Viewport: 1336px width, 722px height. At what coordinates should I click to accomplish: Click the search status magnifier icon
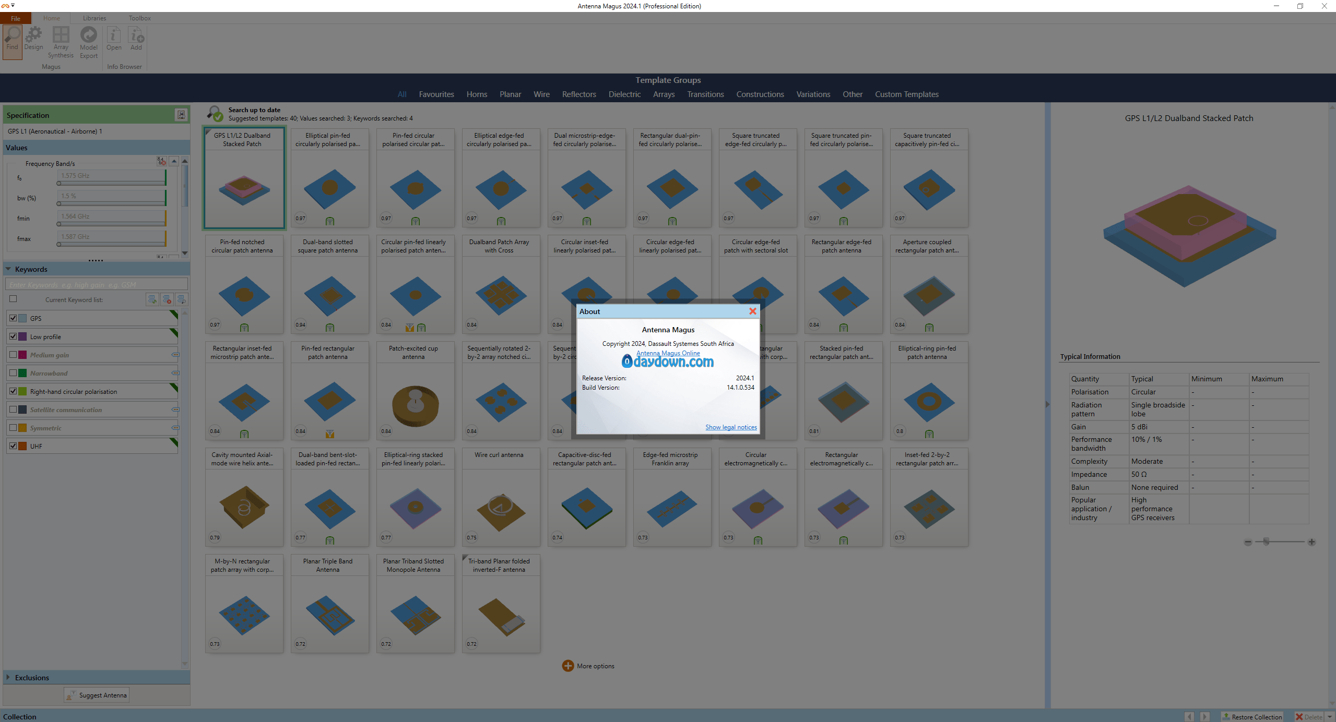click(x=215, y=114)
